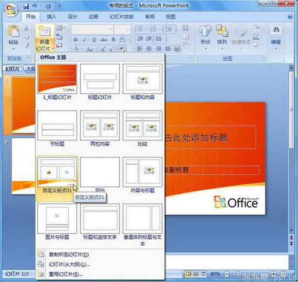Activate the format painter brush
The height and width of the screenshot is (282, 298).
click(x=27, y=46)
